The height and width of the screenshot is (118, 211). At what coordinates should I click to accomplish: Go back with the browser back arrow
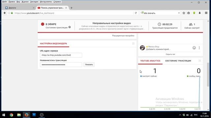(x=5, y=13)
